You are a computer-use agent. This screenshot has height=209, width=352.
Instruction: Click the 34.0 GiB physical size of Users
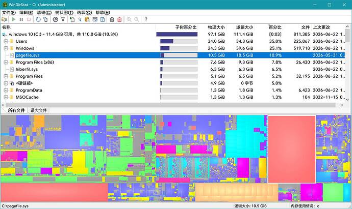click(216, 41)
